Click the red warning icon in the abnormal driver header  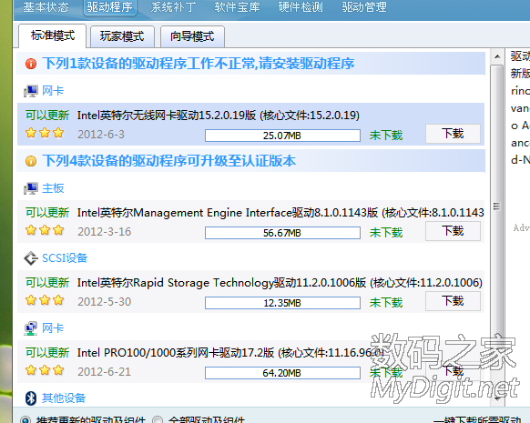(31, 64)
